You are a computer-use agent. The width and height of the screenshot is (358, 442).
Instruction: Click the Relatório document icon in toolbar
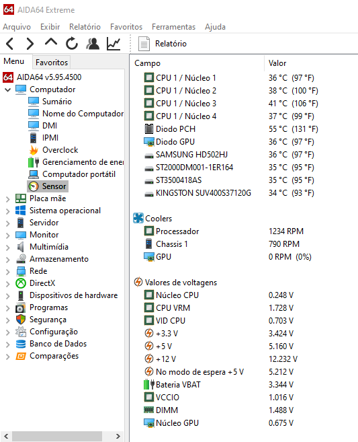[x=144, y=44]
